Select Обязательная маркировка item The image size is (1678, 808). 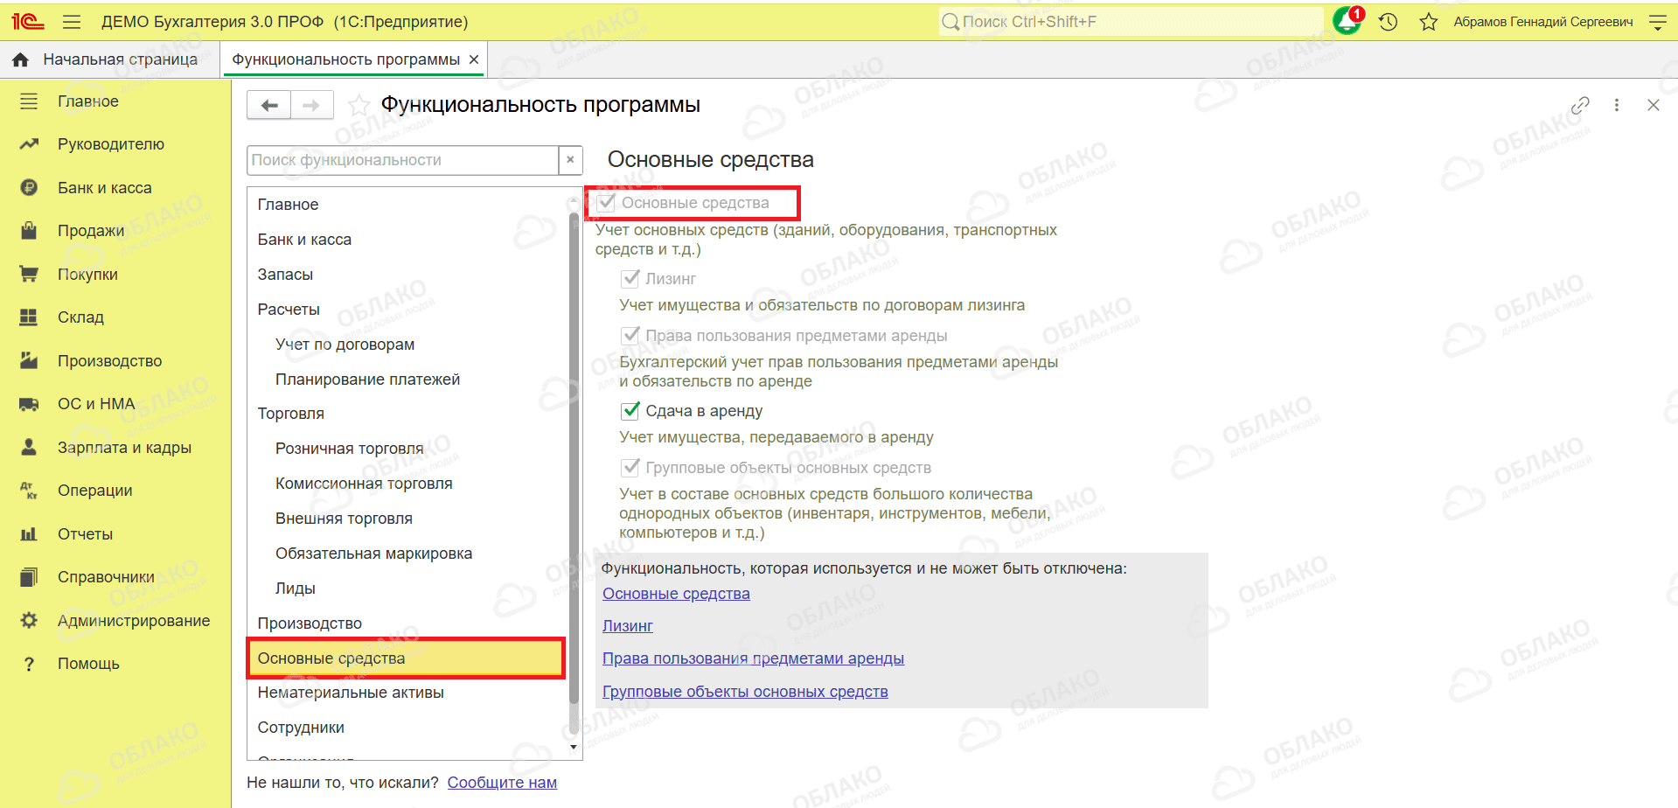(407, 554)
